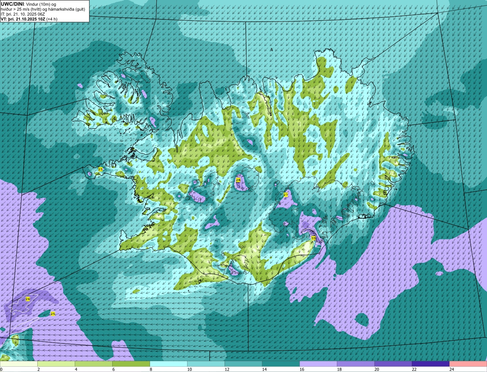
Task: Click the gust label 25 in the southwest ocean
Action: tap(53, 314)
